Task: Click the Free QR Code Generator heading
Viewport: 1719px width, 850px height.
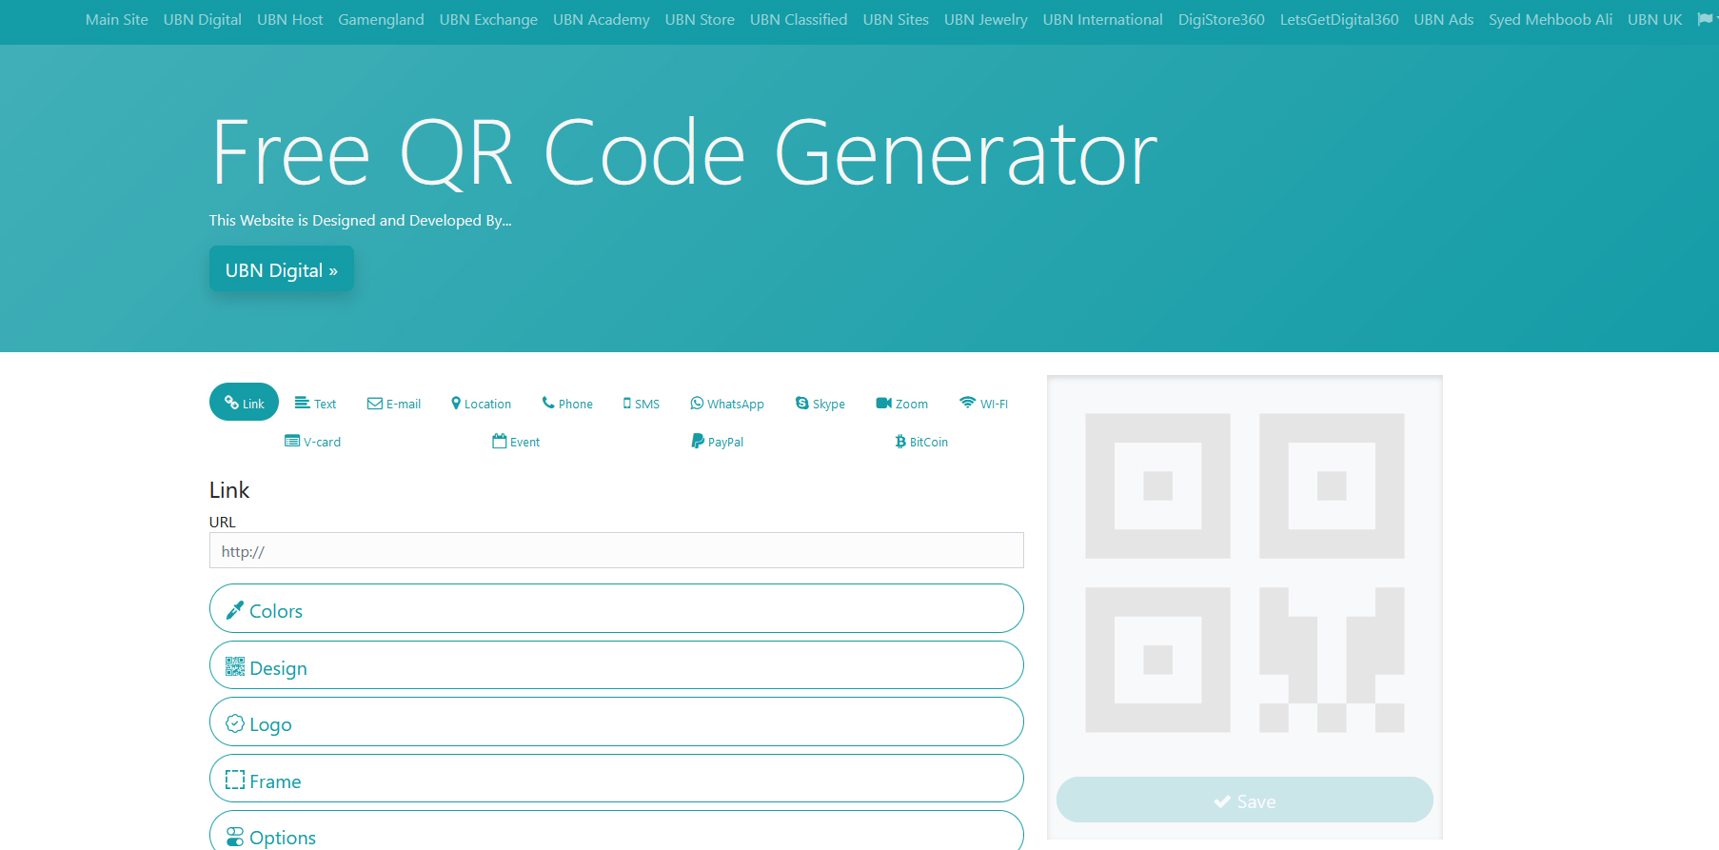Action: click(x=683, y=151)
